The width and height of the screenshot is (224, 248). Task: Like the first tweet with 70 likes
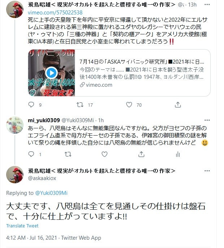pyautogui.click(x=129, y=104)
